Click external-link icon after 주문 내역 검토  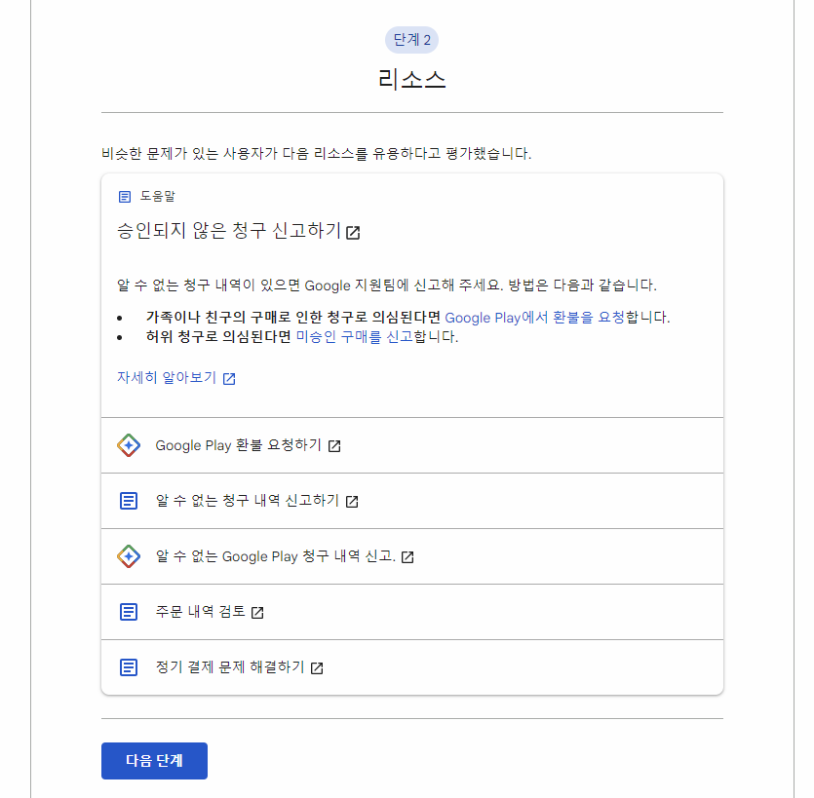pyautogui.click(x=258, y=612)
